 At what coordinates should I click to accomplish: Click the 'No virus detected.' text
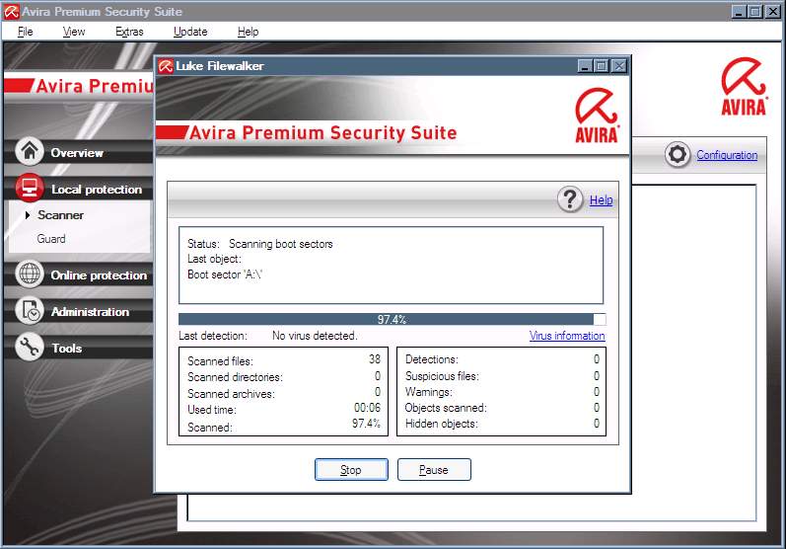click(315, 336)
